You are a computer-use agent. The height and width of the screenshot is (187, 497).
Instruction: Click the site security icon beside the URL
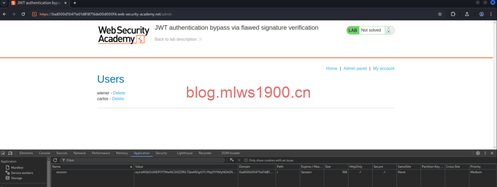coord(34,14)
